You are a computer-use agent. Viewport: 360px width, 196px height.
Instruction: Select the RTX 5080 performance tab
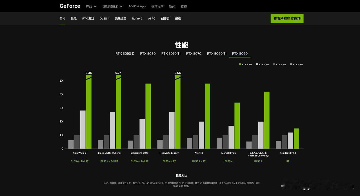coord(148,53)
